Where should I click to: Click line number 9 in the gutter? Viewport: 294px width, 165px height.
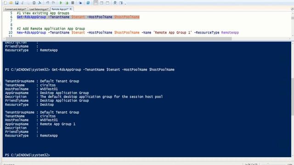[x=11, y=28]
